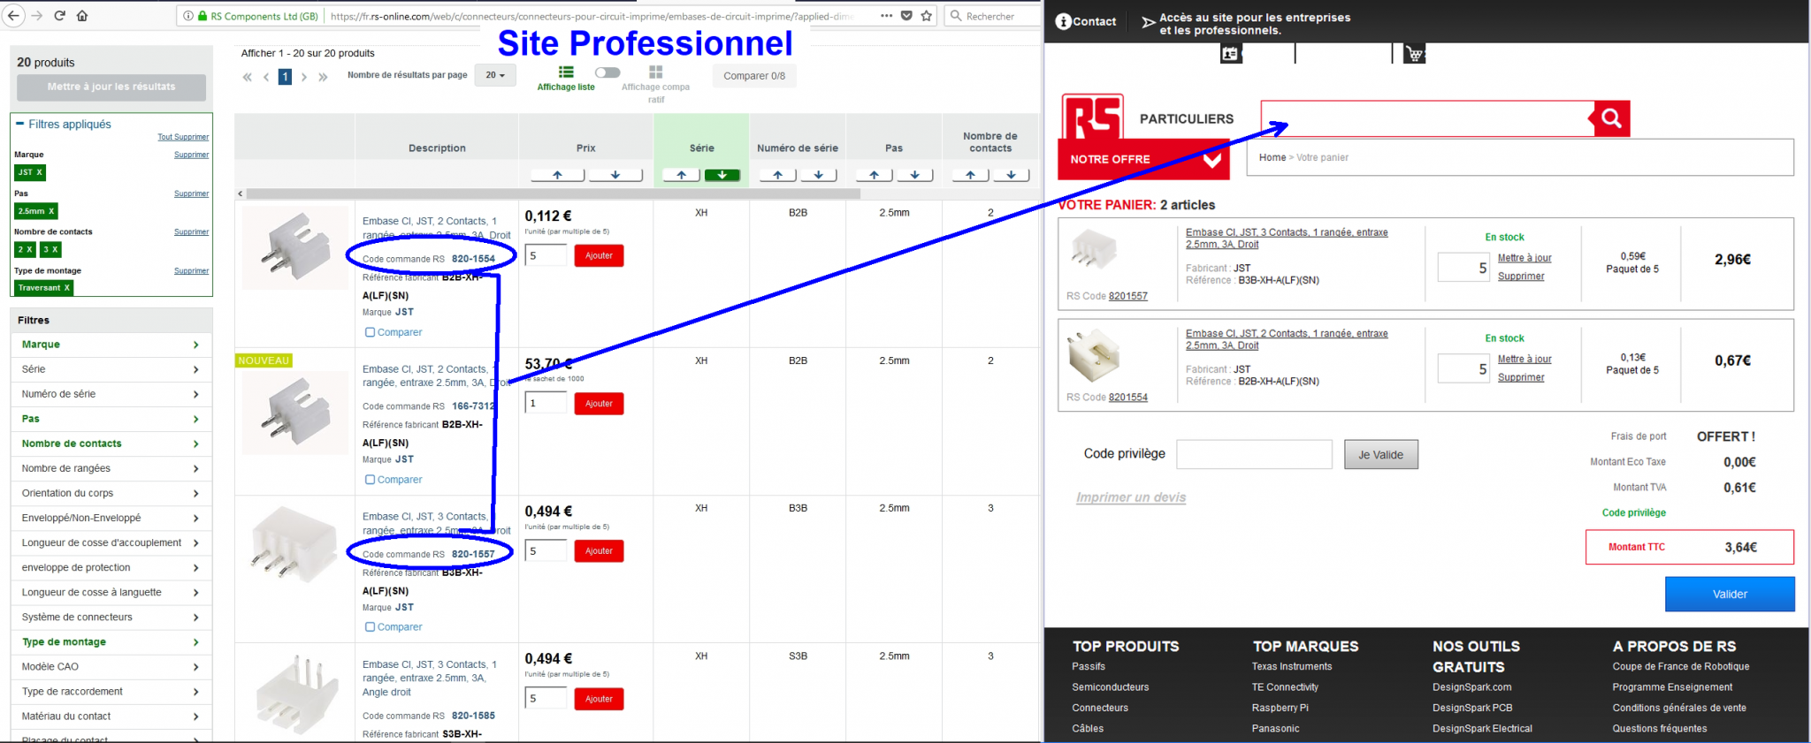This screenshot has width=1811, height=743.
Task: Bookmark this page with the star icon
Action: [927, 16]
